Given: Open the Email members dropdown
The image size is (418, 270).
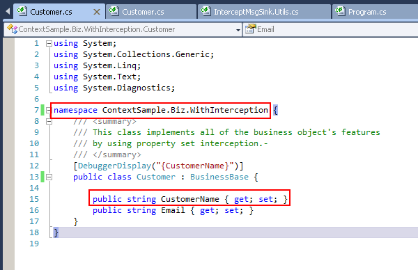Looking at the screenshot, I should click(330, 29).
